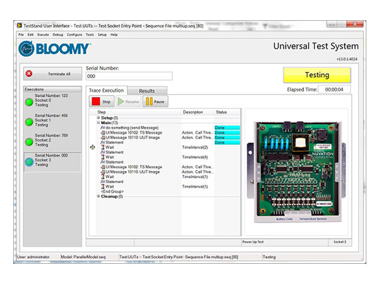
Task: Click the Executions panel header
Action: tap(52, 89)
